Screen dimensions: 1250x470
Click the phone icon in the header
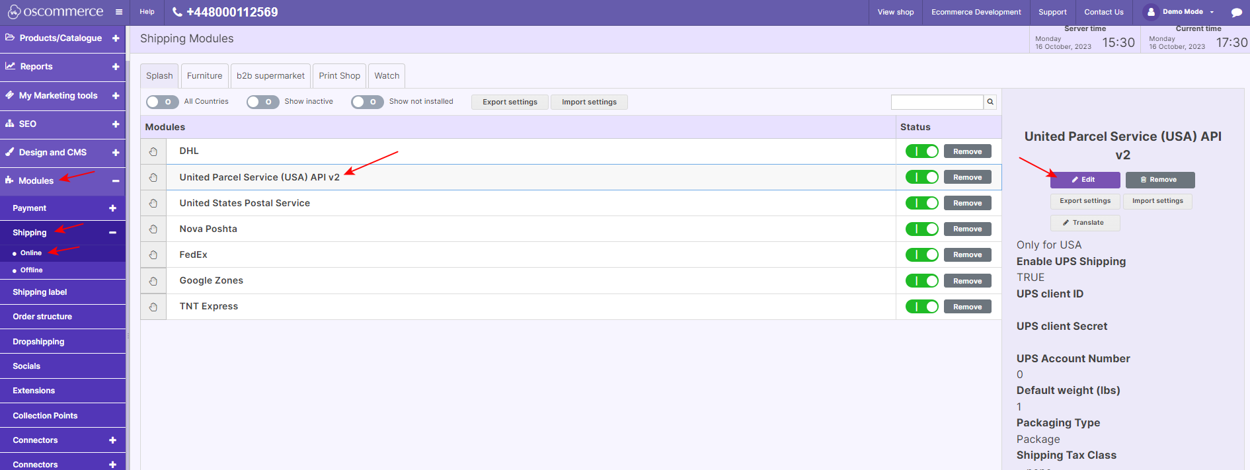coord(177,12)
